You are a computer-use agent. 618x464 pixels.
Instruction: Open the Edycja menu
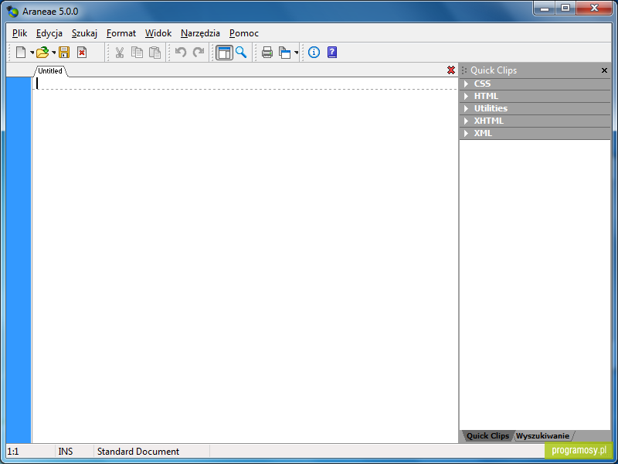click(x=49, y=33)
